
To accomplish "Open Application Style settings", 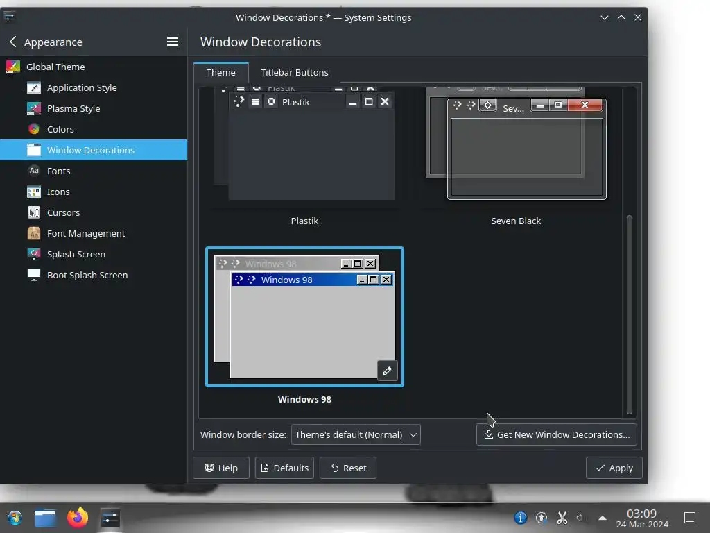I will pos(94,87).
